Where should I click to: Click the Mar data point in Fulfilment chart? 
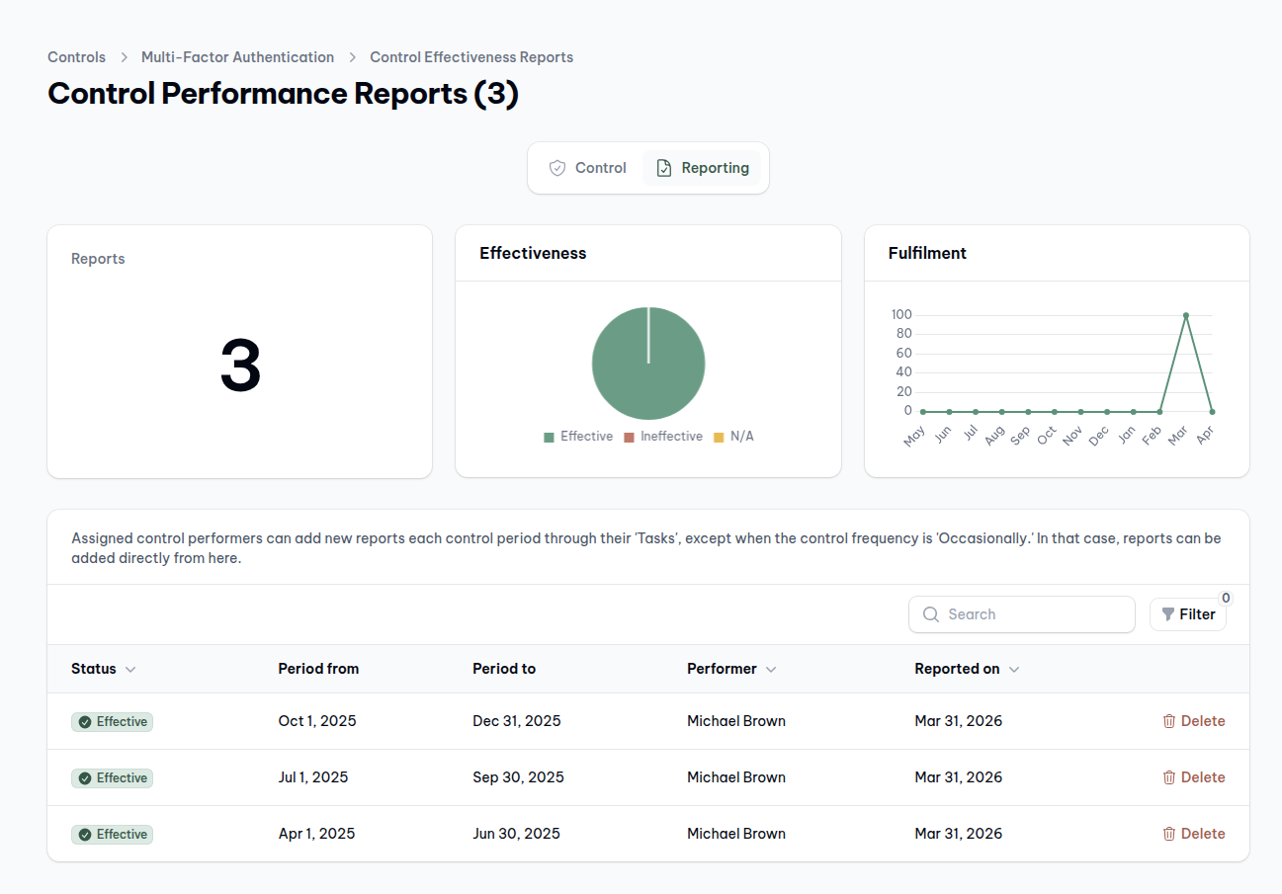click(1185, 315)
